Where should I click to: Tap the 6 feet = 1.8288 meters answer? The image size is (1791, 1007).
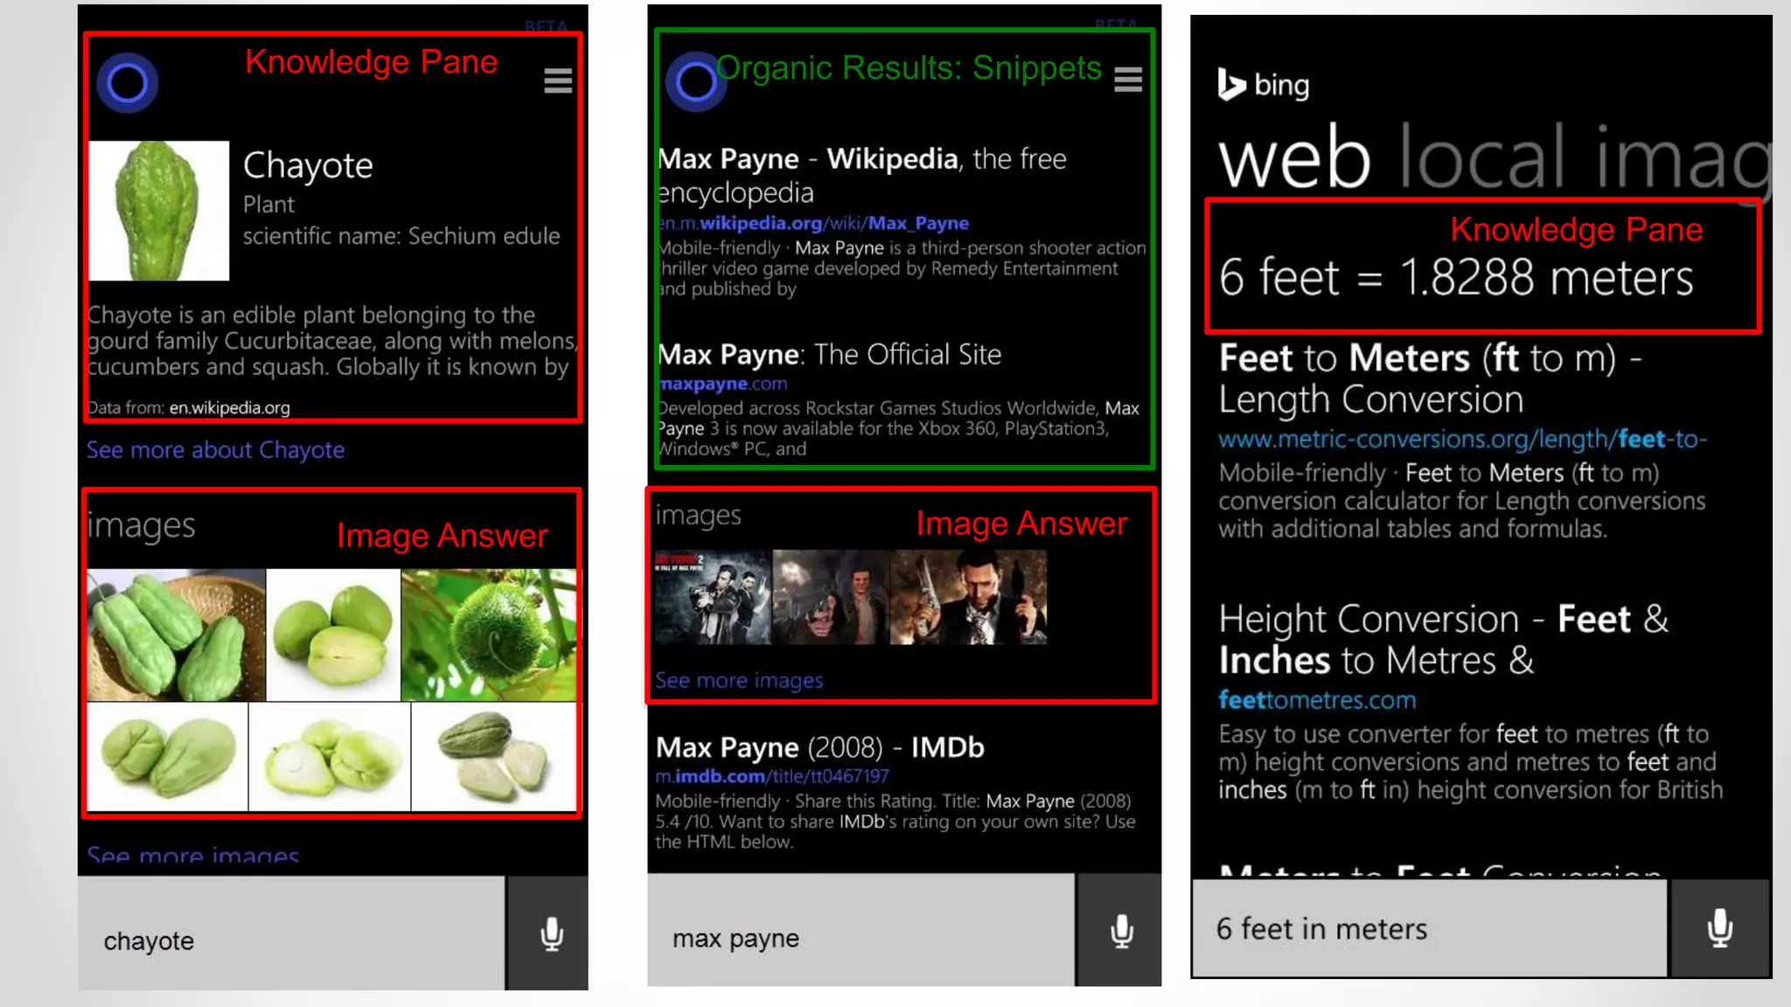[x=1456, y=278]
